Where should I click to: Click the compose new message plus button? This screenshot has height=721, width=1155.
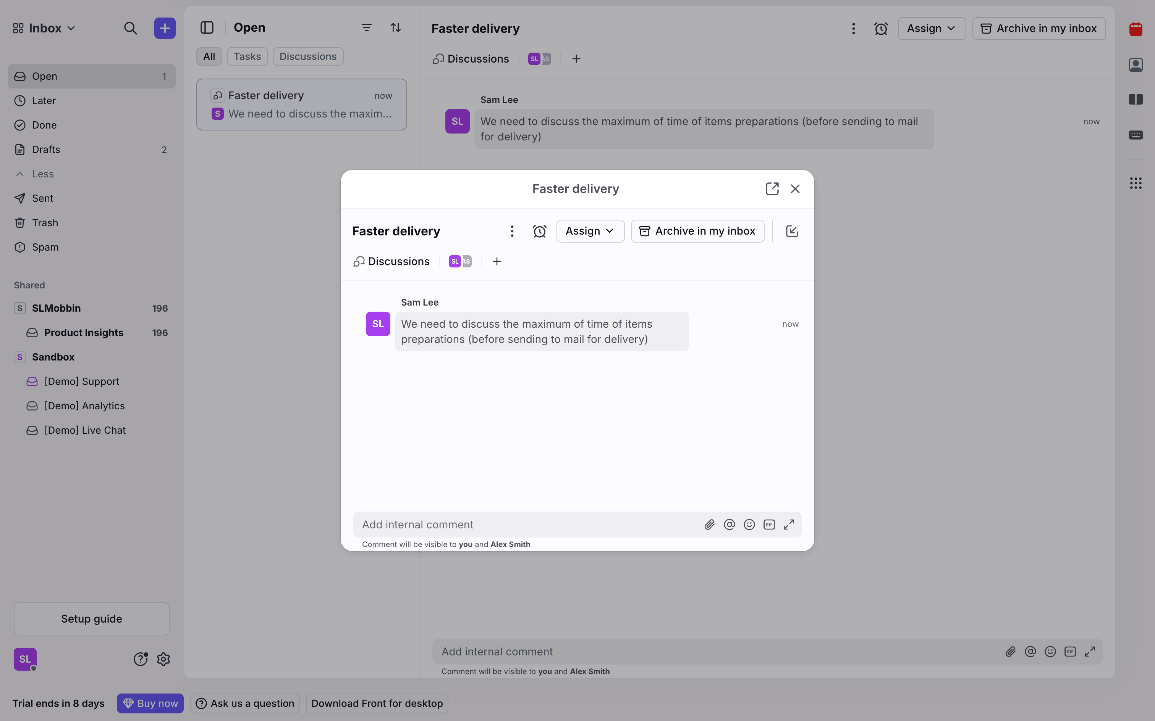pos(165,28)
